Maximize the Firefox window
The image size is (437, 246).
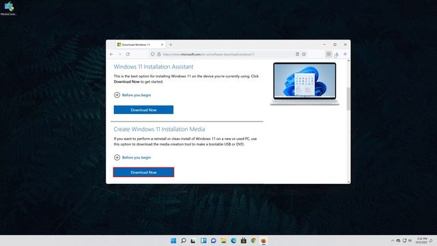[x=335, y=44]
